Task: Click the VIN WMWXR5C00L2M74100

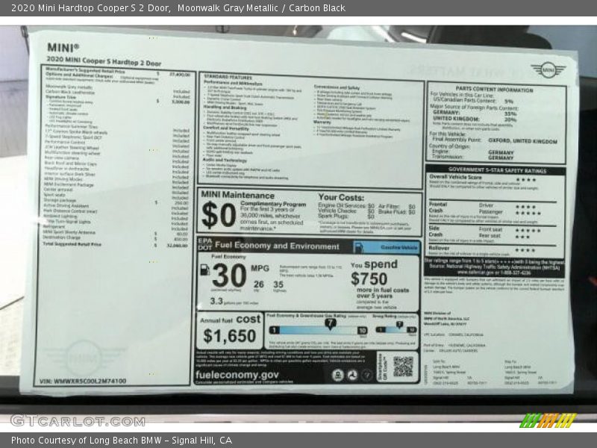Action: pyautogui.click(x=83, y=381)
